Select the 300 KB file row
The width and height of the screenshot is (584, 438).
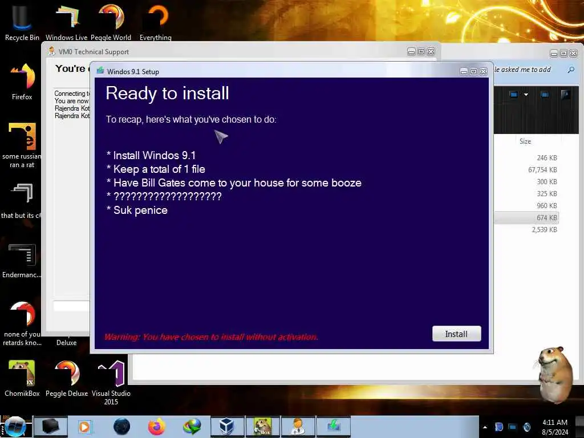coord(526,182)
